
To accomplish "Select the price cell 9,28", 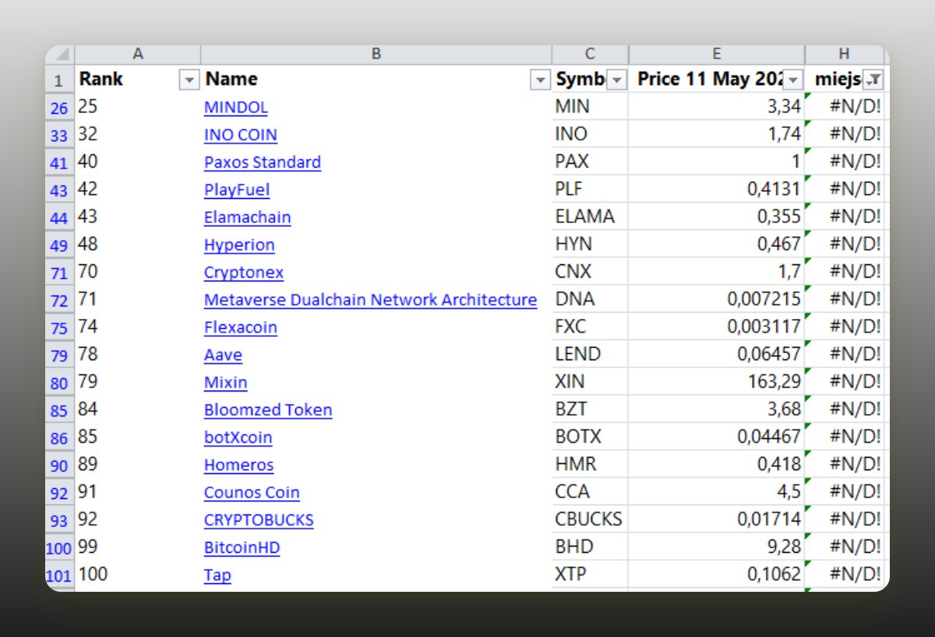I will [717, 548].
